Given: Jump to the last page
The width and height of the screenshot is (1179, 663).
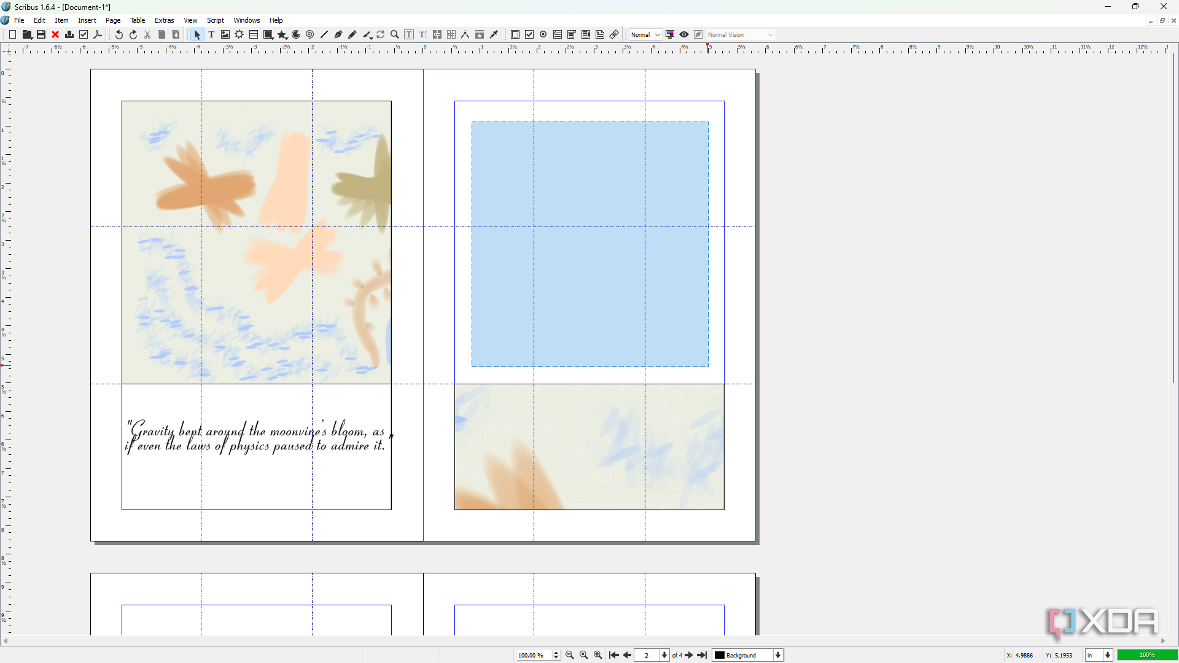Looking at the screenshot, I should point(702,655).
